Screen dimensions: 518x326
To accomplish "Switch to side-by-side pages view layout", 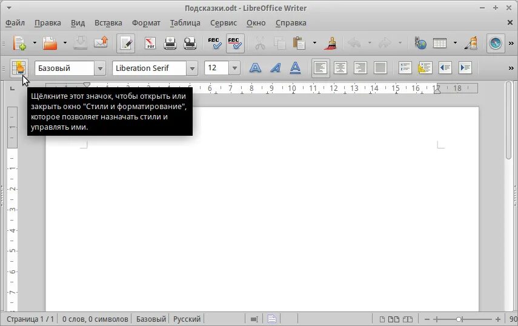I will pos(393,319).
